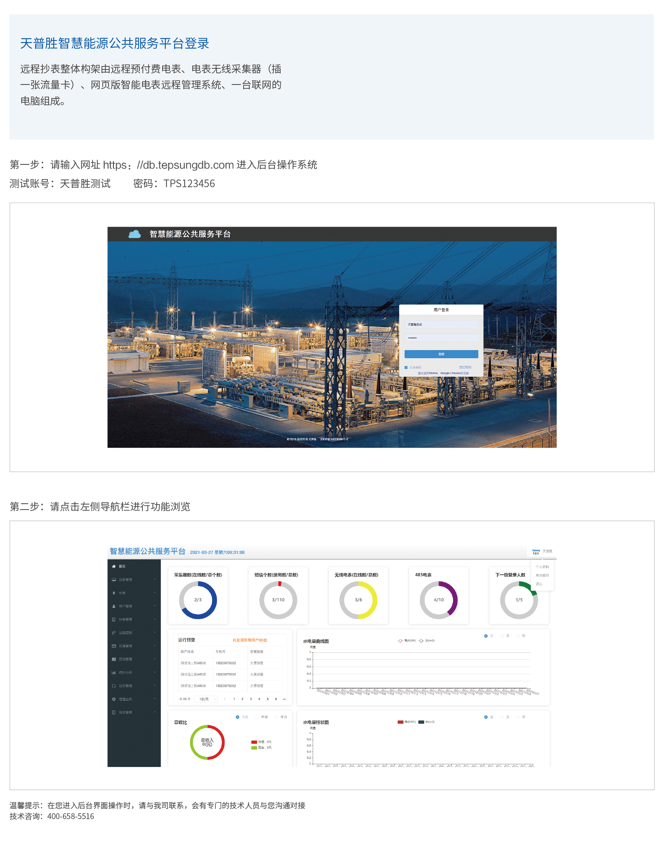Click the meter icon for 抄表管理
This screenshot has width=664, height=843.
[x=114, y=619]
